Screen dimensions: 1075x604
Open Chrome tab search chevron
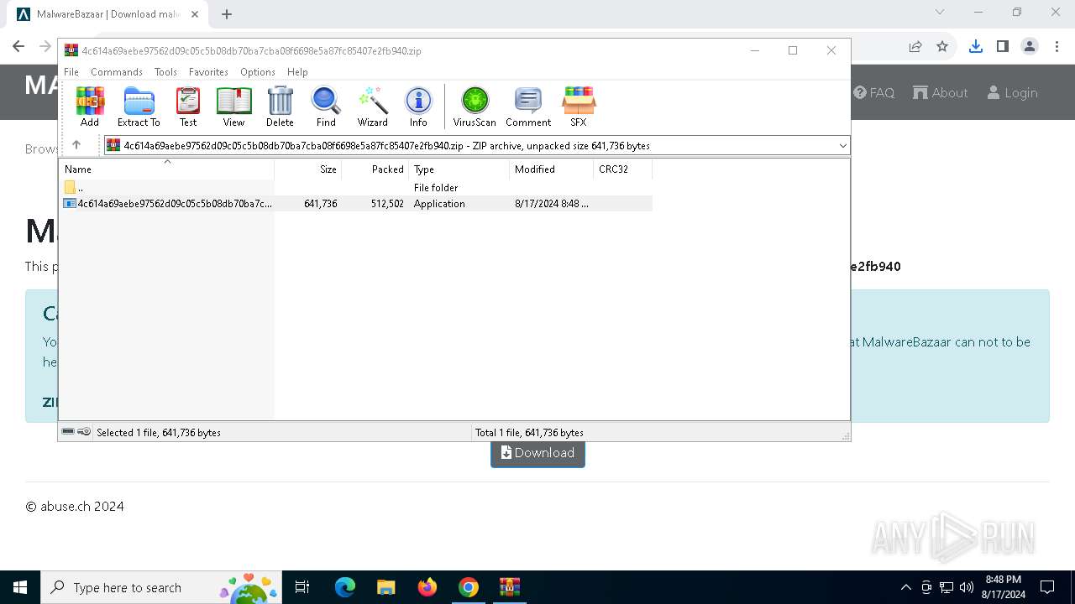[940, 12]
